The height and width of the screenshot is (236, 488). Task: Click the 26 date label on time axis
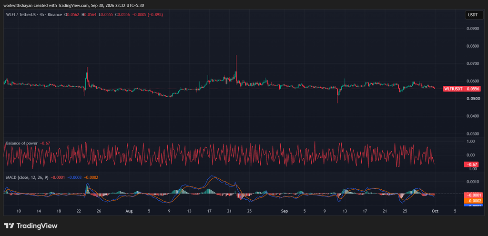pos(99,211)
